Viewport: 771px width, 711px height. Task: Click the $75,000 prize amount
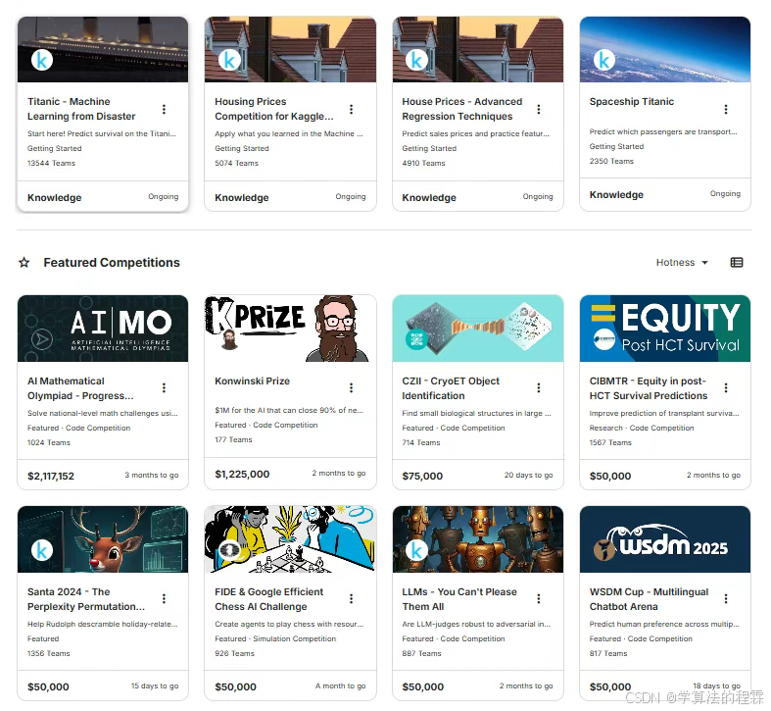coord(422,477)
